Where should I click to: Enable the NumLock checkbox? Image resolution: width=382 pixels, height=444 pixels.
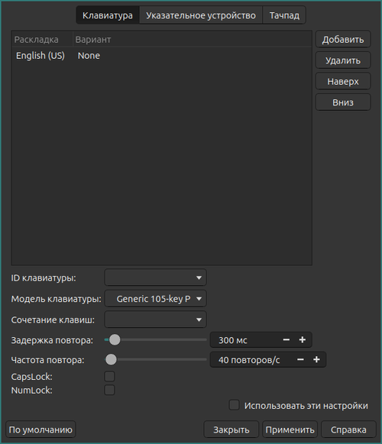pos(109,390)
